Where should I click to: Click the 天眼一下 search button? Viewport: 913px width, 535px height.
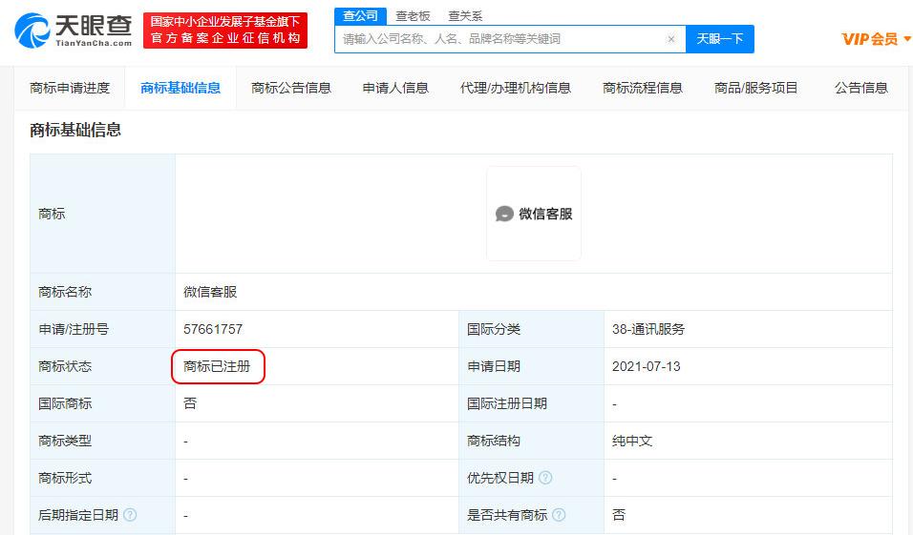719,39
